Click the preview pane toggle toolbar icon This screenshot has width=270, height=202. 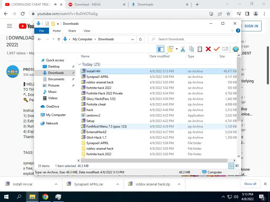click(x=161, y=49)
